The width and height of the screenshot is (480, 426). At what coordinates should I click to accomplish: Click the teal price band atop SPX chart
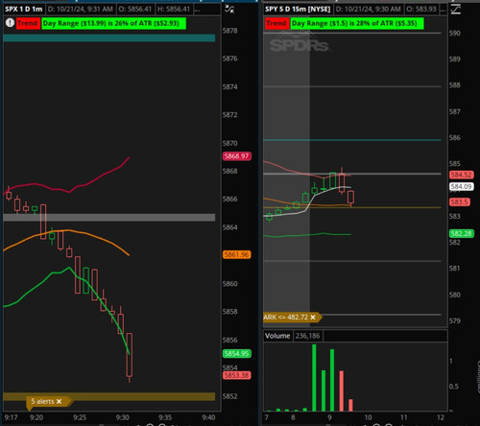(109, 38)
